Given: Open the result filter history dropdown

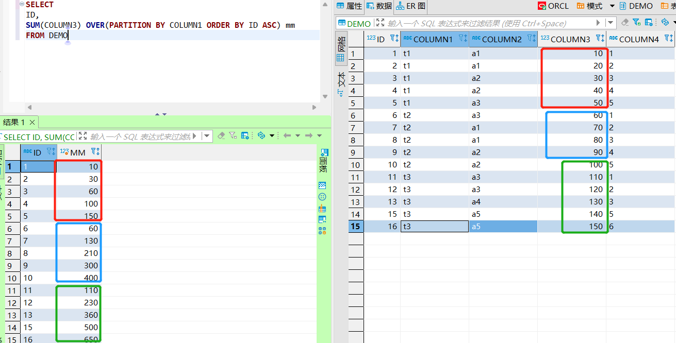Looking at the screenshot, I should (207, 136).
